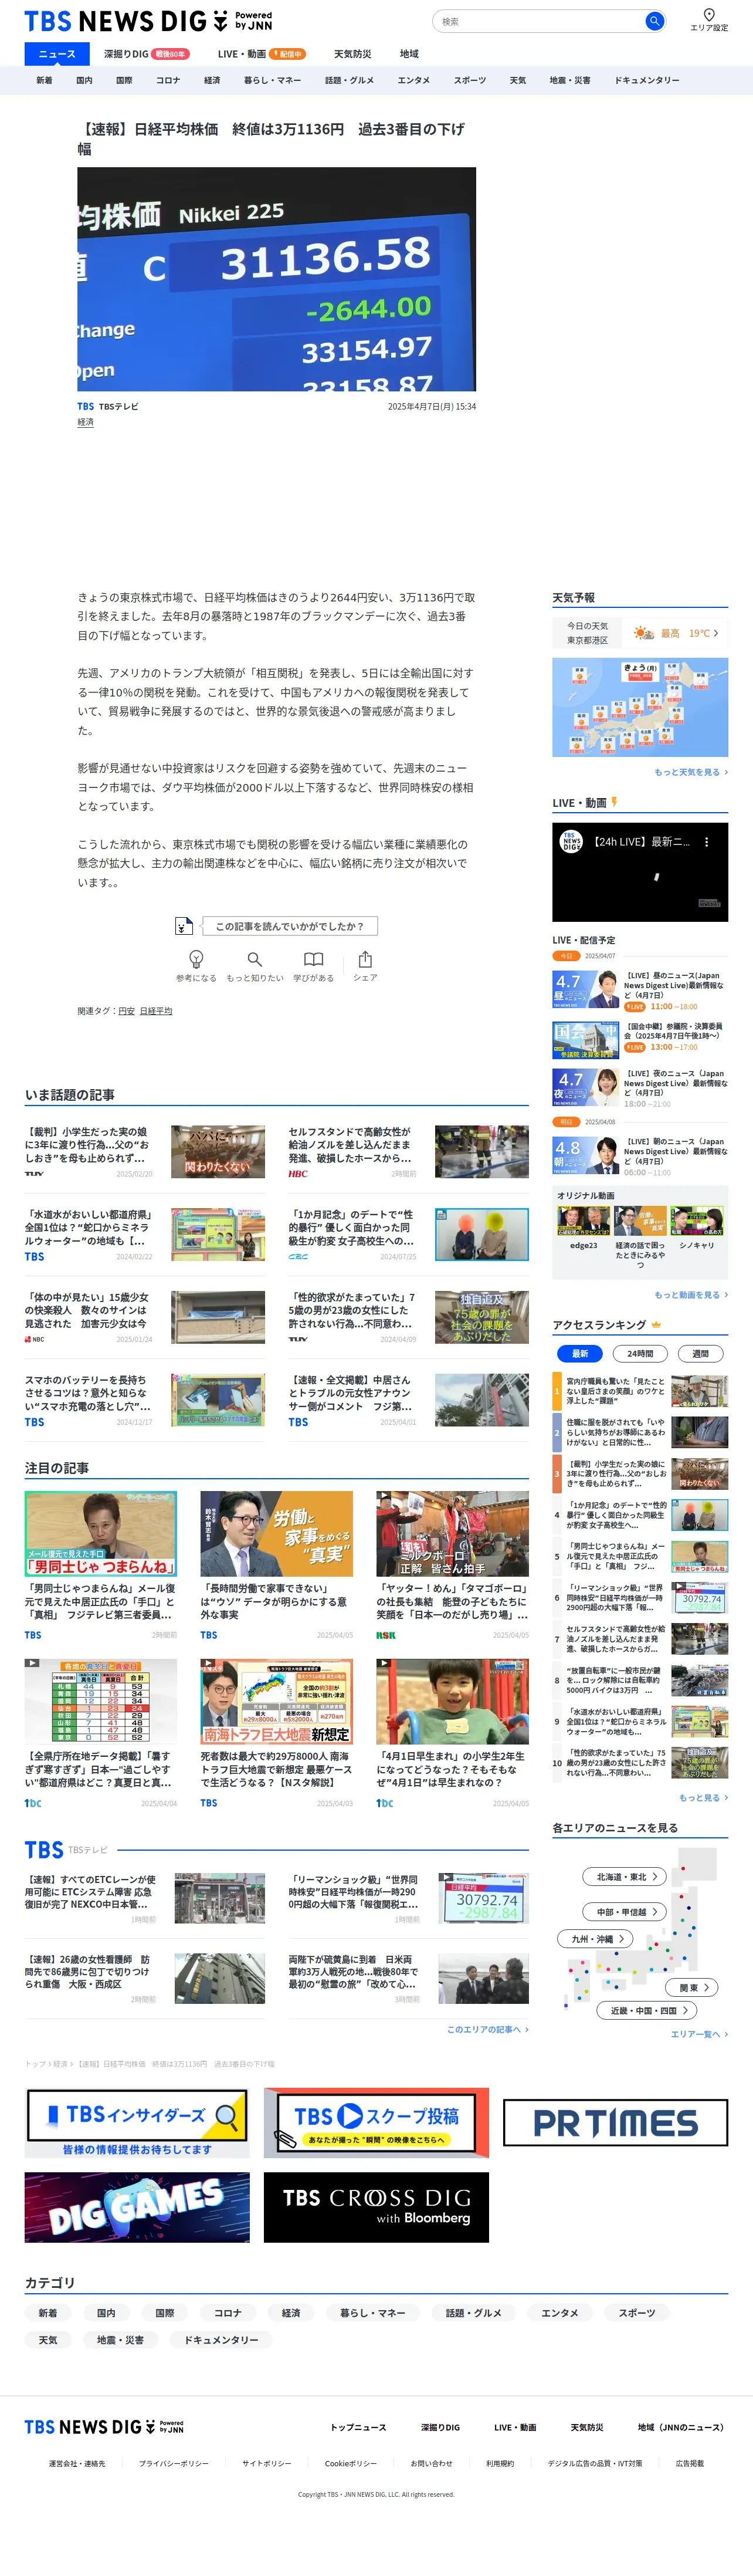The width and height of the screenshot is (753, 2576).
Task: Open 北海道・東北 area button
Action: 626,1877
